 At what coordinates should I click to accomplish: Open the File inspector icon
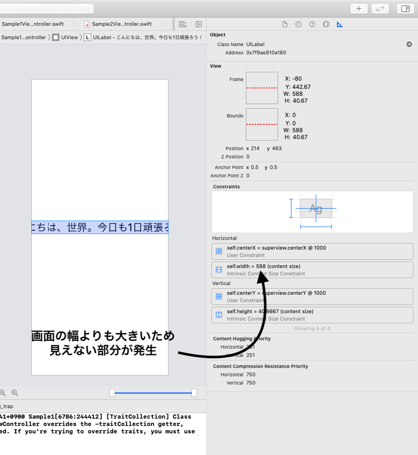(x=285, y=24)
